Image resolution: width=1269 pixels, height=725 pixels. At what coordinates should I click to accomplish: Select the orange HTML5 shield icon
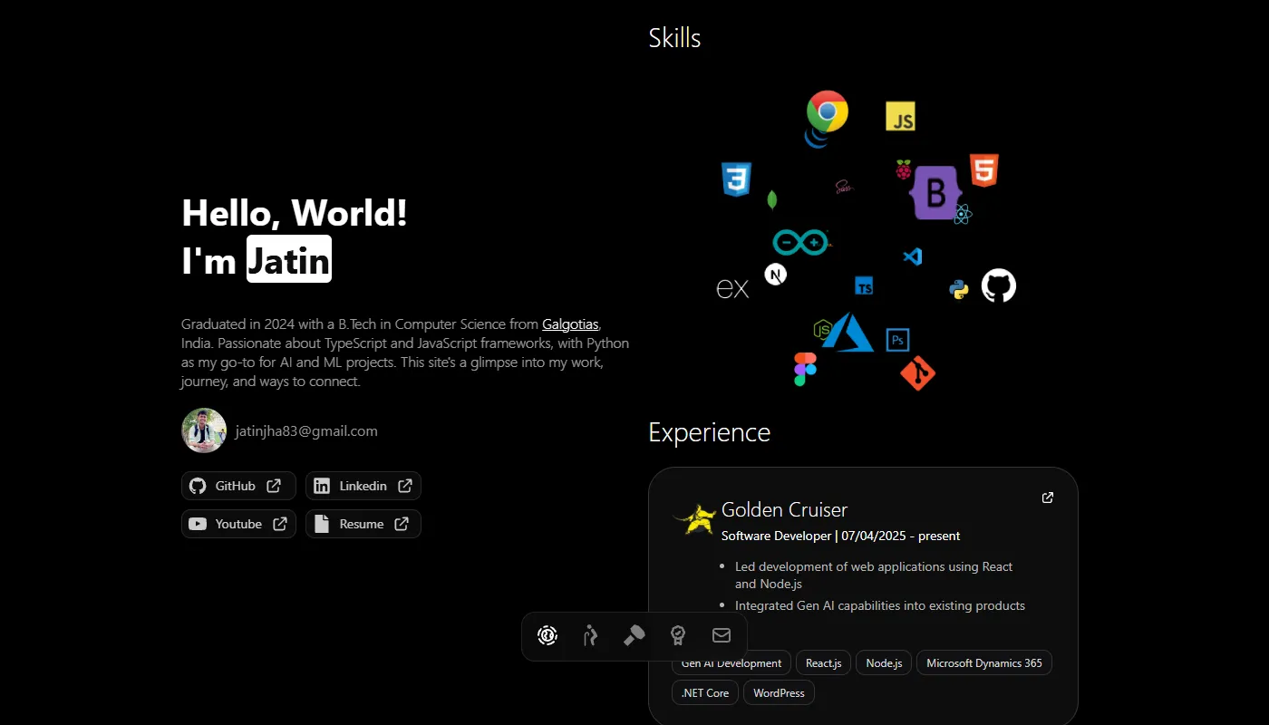[x=983, y=170]
